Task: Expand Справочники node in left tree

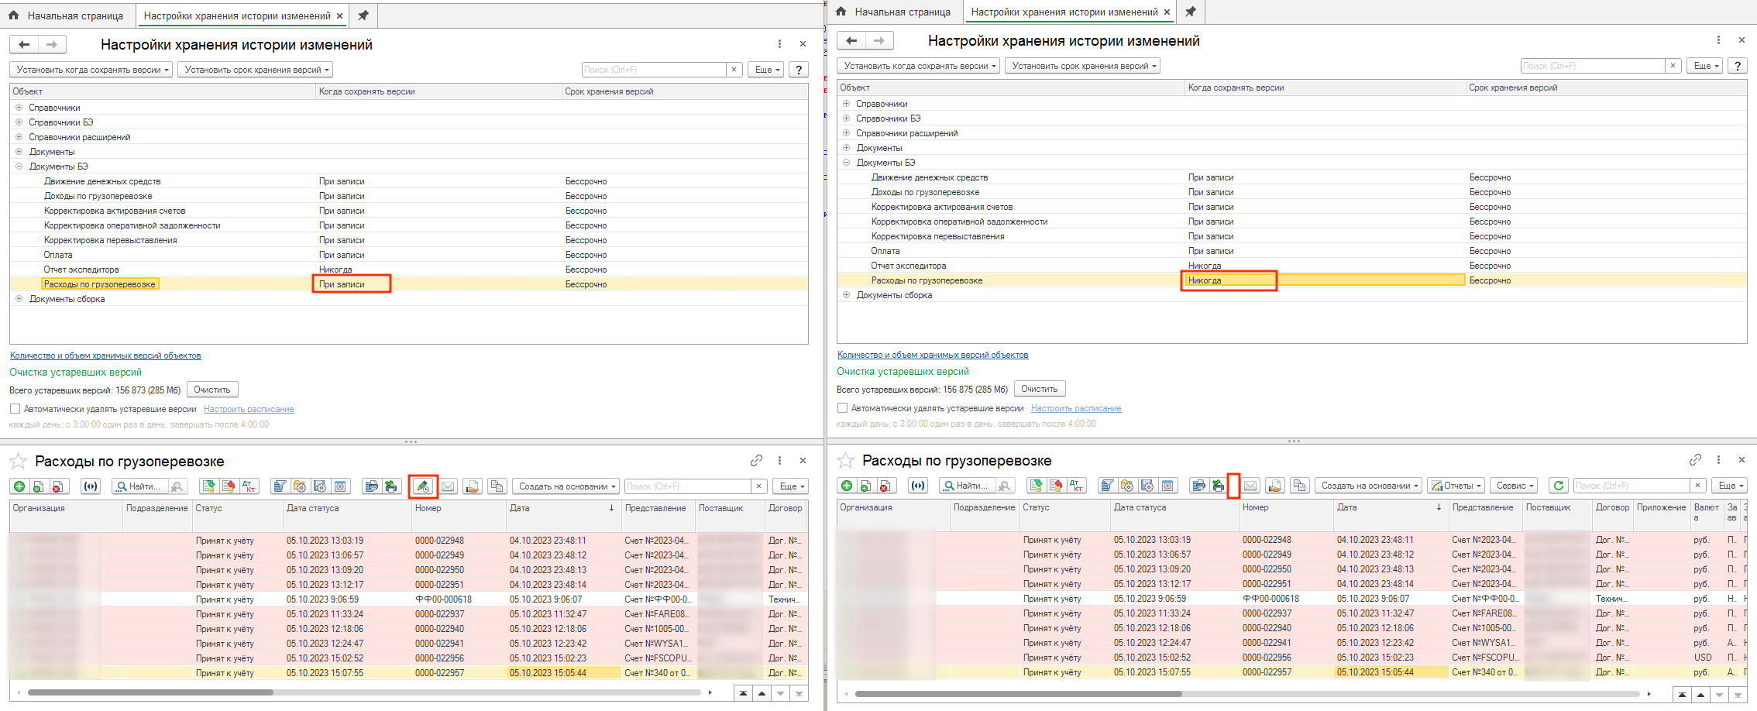Action: point(19,108)
